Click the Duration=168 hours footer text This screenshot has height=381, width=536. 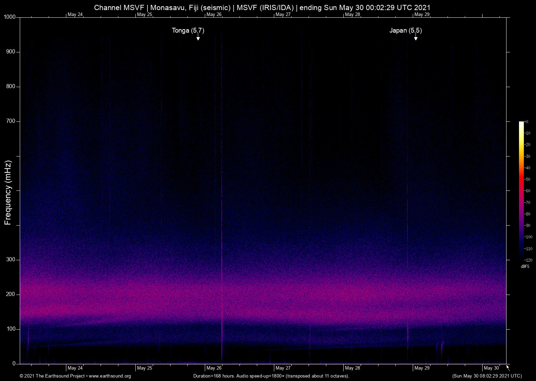pyautogui.click(x=271, y=376)
